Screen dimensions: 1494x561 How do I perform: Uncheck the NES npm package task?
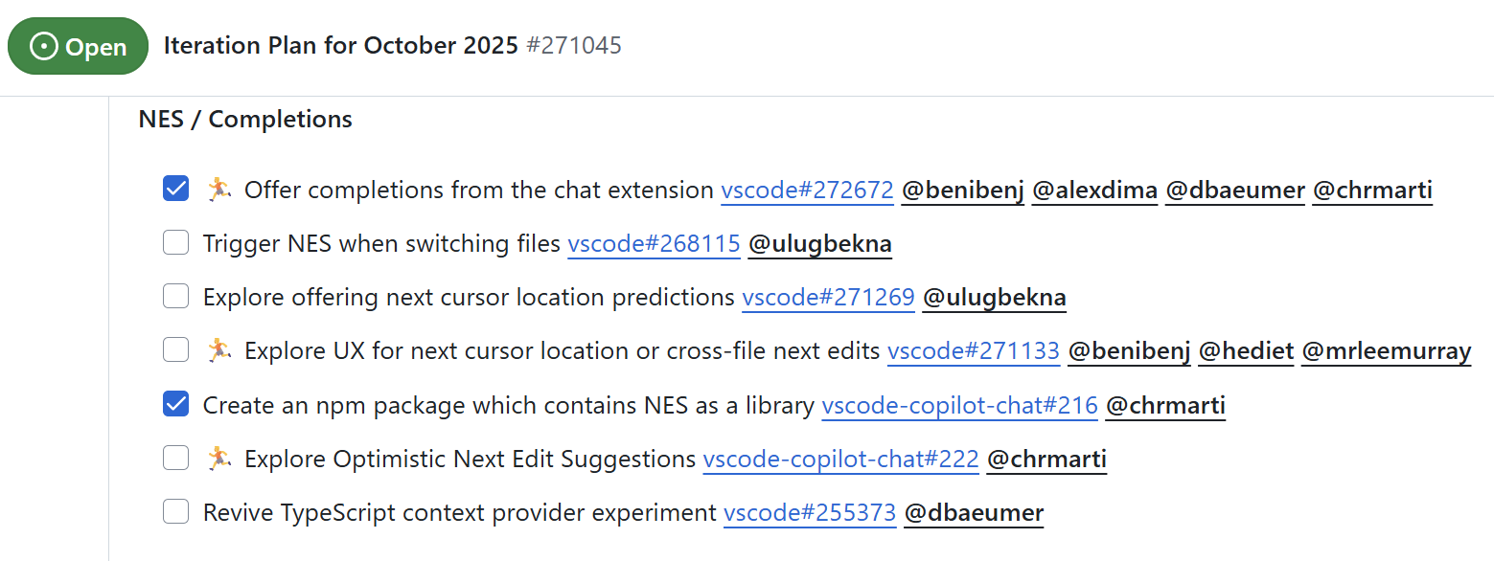click(175, 403)
